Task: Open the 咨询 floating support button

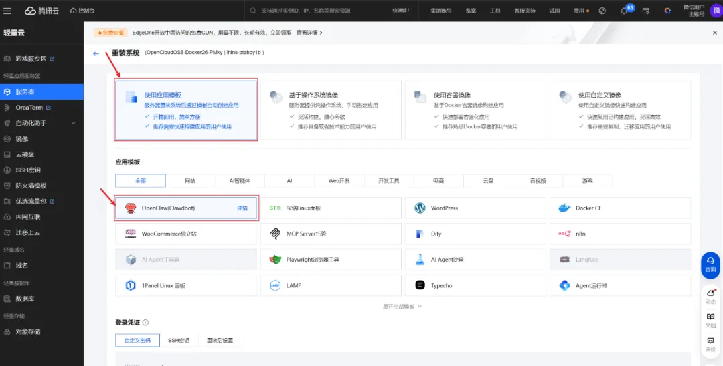Action: (710, 265)
